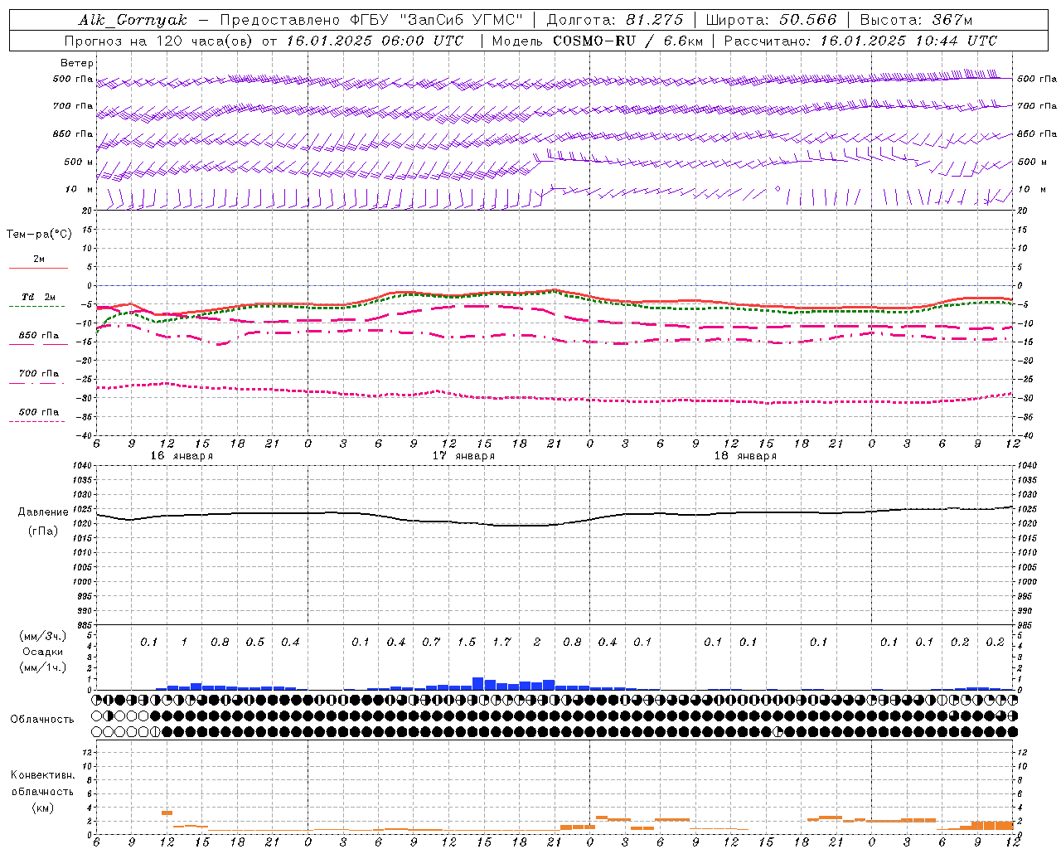The image size is (1061, 849).
Task: Click forecast start time 16.01.2025 06:00 UTC
Action: [x=375, y=41]
